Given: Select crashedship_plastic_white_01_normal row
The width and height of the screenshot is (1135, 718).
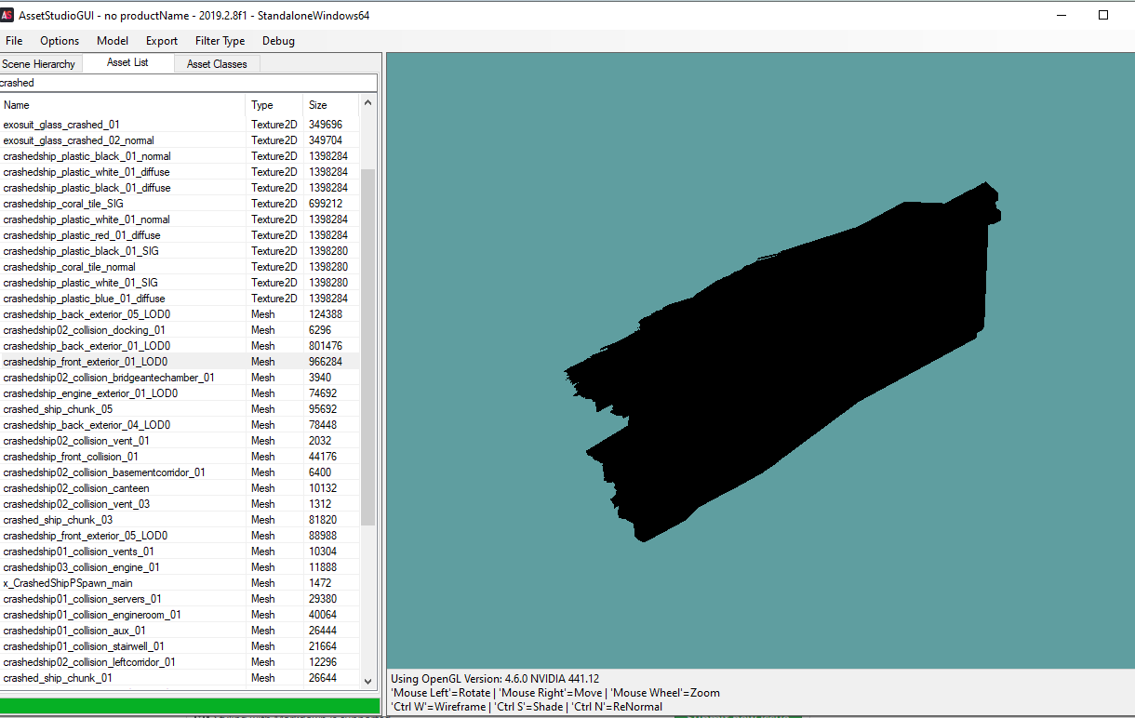Looking at the screenshot, I should pos(180,219).
